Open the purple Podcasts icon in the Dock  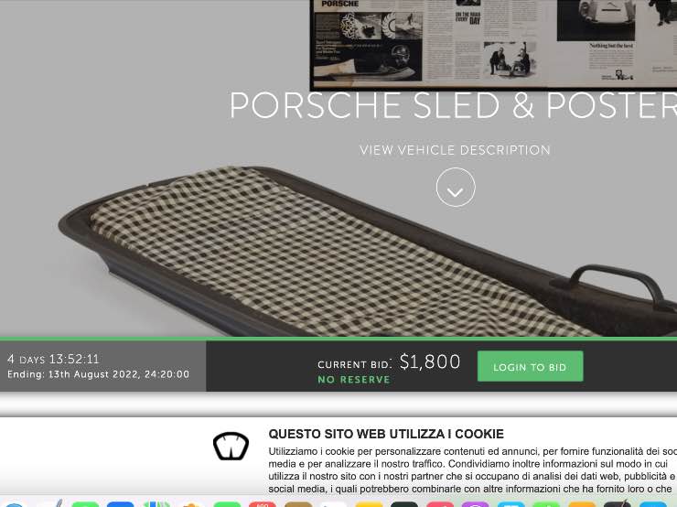tap(475, 503)
